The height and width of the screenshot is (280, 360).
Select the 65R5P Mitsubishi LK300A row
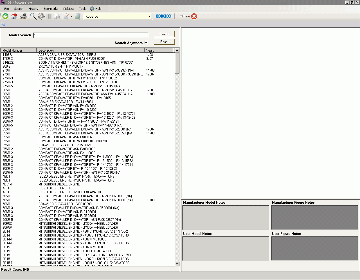point(88,228)
